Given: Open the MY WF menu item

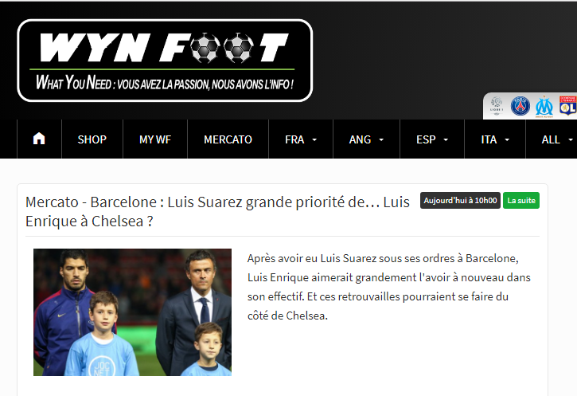Looking at the screenshot, I should pos(155,139).
